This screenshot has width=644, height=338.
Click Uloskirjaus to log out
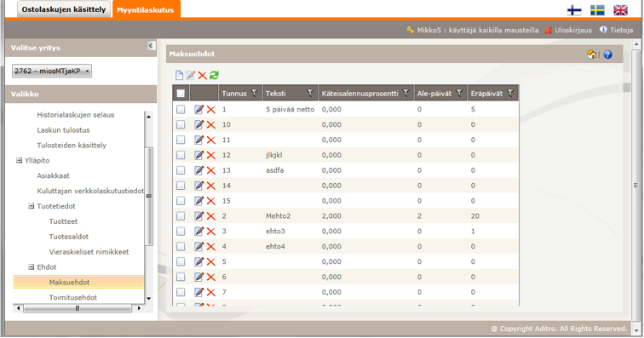568,30
